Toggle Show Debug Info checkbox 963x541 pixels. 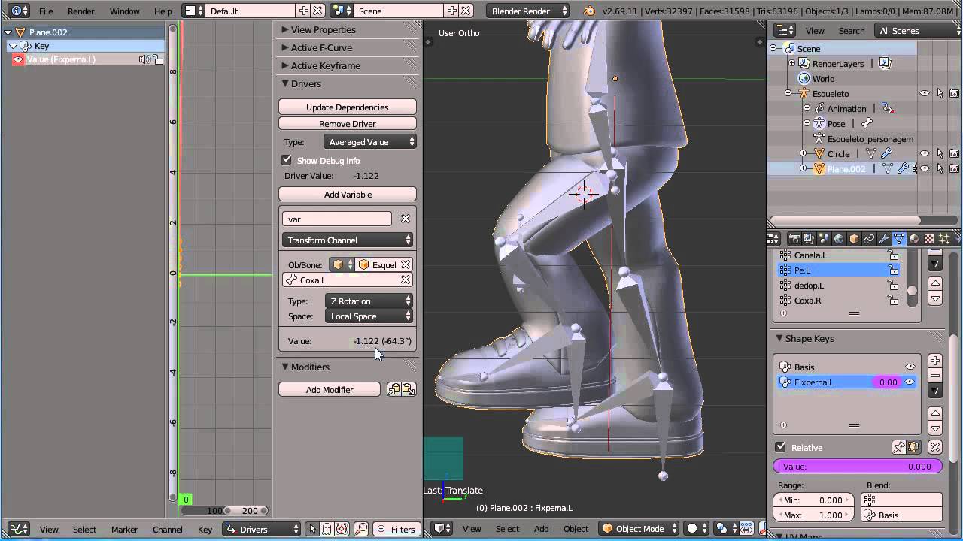pyautogui.click(x=286, y=160)
